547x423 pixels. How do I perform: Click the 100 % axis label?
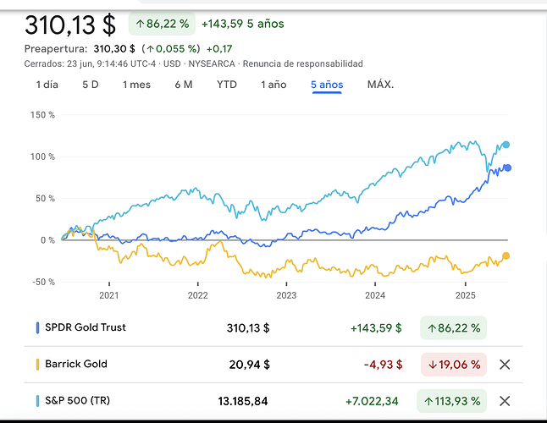click(x=42, y=157)
